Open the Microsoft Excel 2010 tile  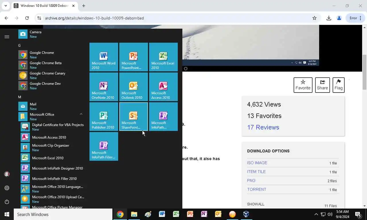[x=163, y=57]
